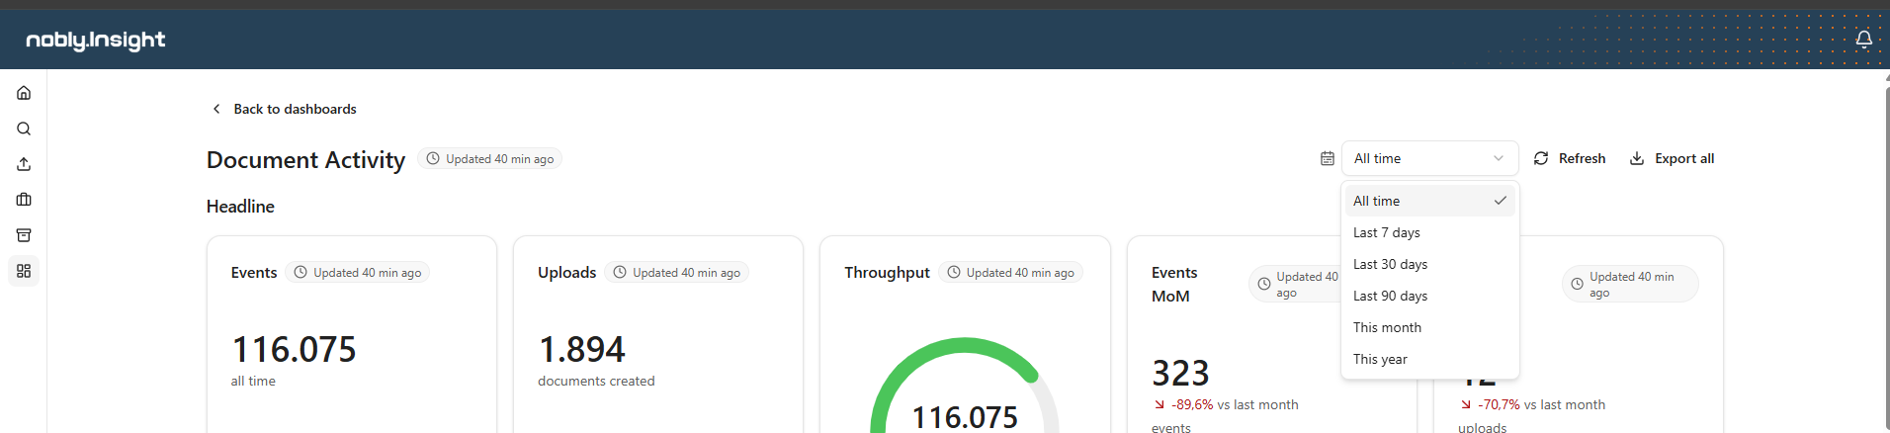This screenshot has height=433, width=1890.
Task: Click the 1.894 Uploads value
Action: (581, 349)
